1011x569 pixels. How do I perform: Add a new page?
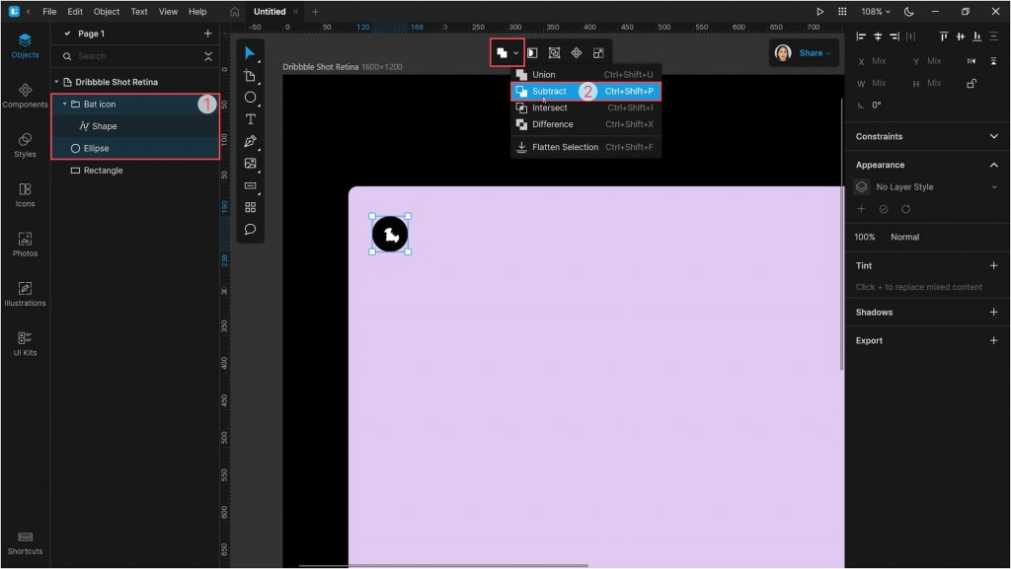(207, 34)
